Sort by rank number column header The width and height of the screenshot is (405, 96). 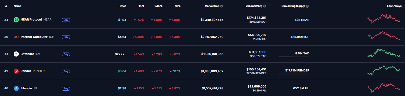click(6, 6)
